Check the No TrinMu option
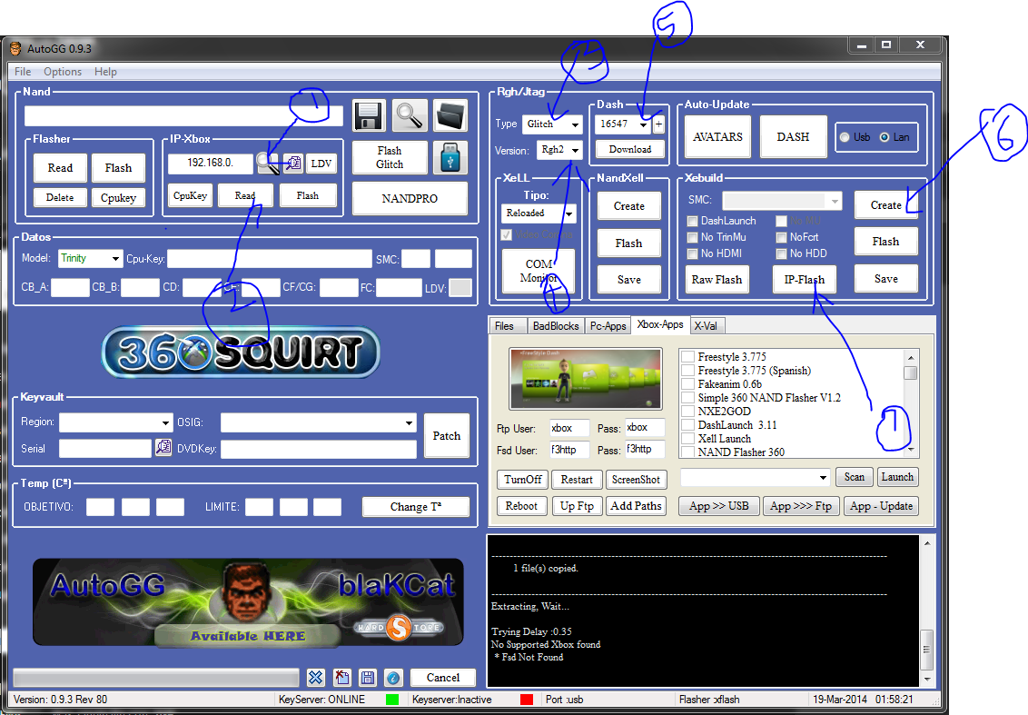Viewport: 1028px width, 715px height. pos(692,237)
